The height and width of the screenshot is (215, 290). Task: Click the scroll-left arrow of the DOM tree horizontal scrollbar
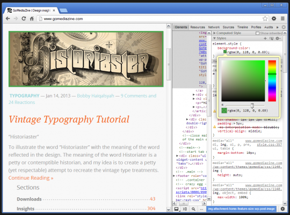click(x=175, y=203)
